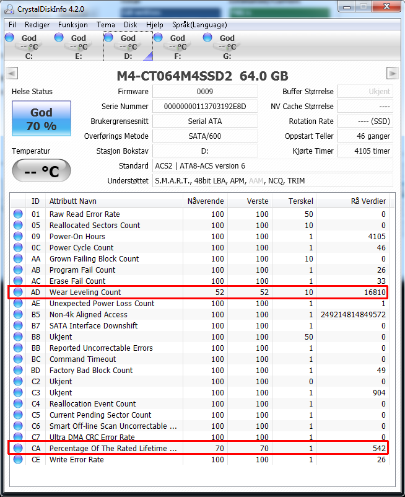This screenshot has width=405, height=497.
Task: Click the Firmware 0009 field
Action: click(205, 92)
